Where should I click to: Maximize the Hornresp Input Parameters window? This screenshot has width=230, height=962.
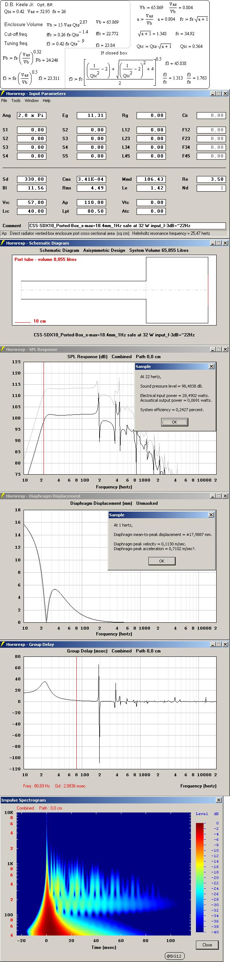(x=218, y=94)
